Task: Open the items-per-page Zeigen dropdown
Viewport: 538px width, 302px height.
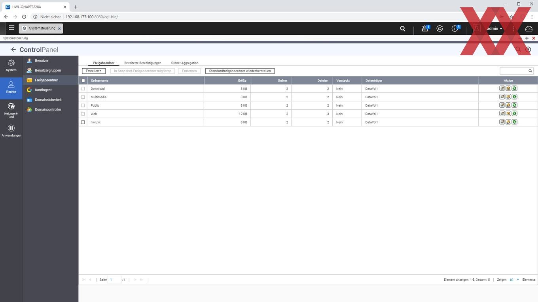Action: 514,279
